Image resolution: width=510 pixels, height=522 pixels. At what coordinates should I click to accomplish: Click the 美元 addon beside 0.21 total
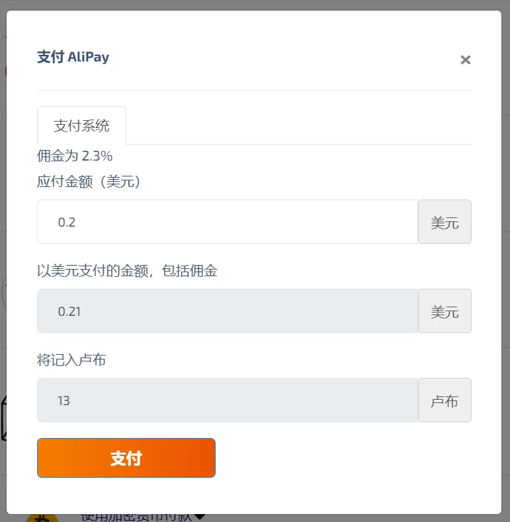pyautogui.click(x=445, y=311)
